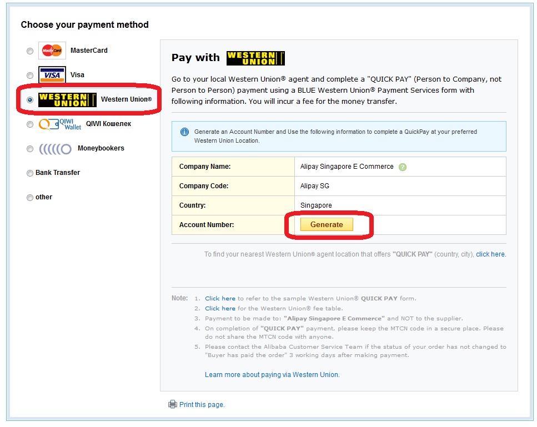The width and height of the screenshot is (537, 427).
Task: Click the QIWI Wallet logo
Action: (60, 124)
